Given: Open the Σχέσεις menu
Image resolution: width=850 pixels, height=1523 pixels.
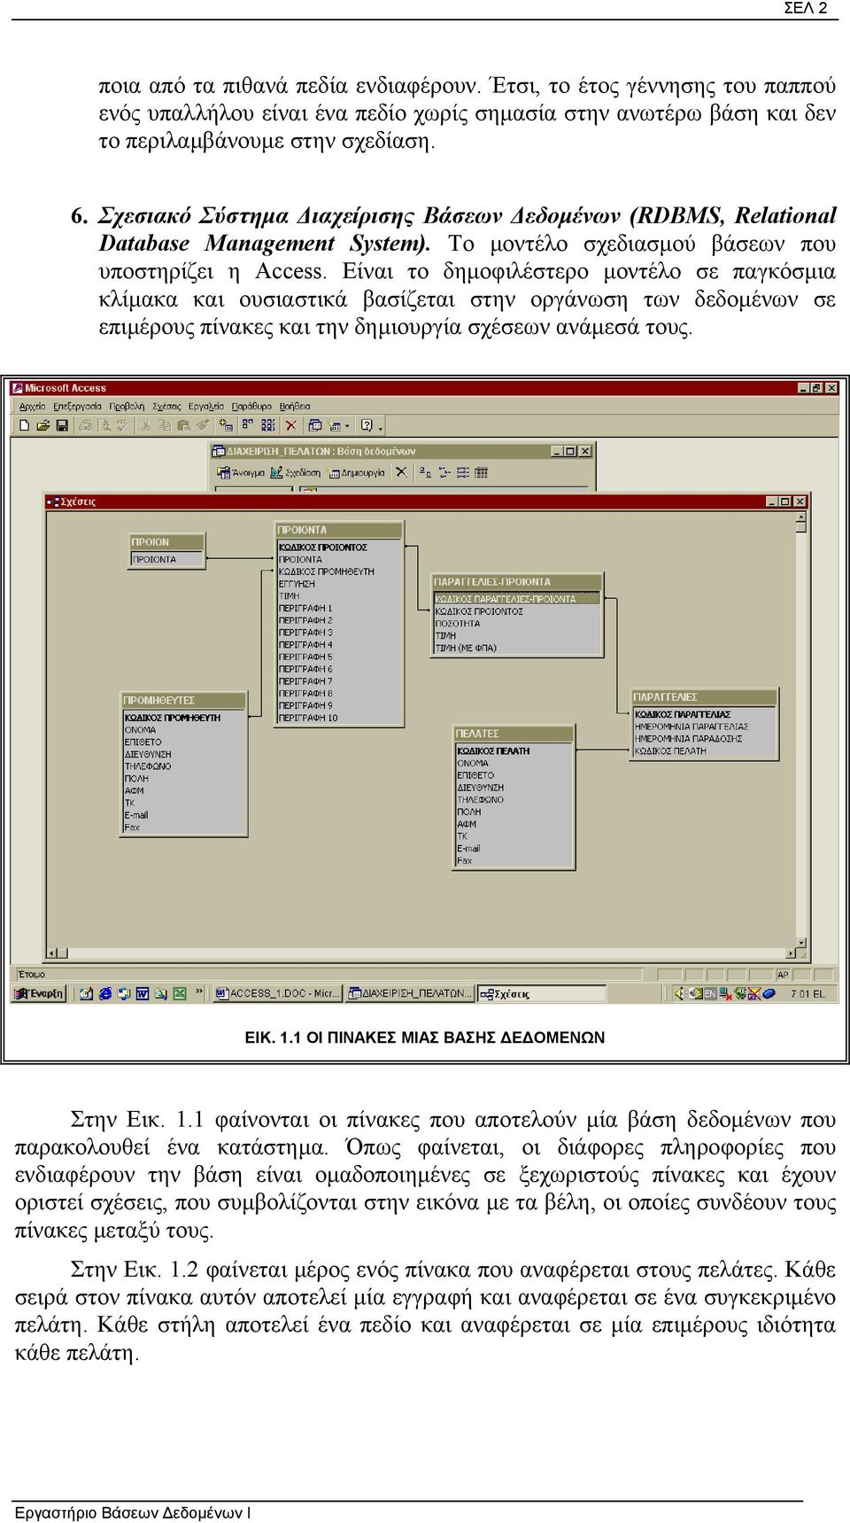Looking at the screenshot, I should point(166,407).
